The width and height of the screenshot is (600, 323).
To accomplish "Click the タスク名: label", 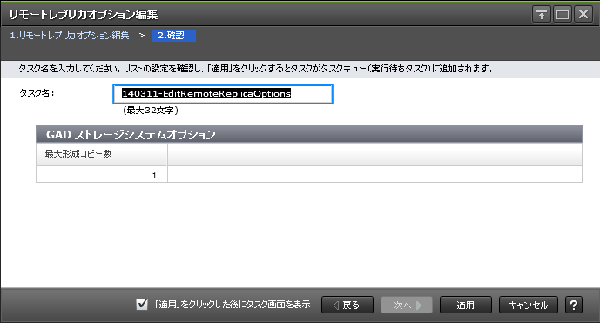I will [x=37, y=93].
